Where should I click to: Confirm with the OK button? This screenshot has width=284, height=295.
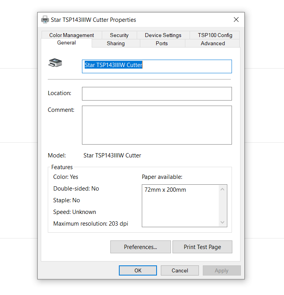(x=138, y=270)
